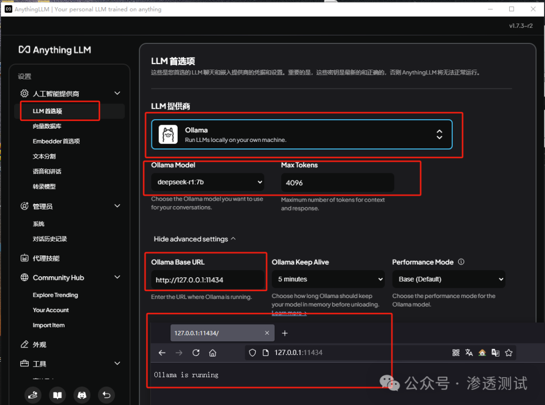Click the page info icon in the address bar
This screenshot has height=405, width=545.
tap(265, 353)
